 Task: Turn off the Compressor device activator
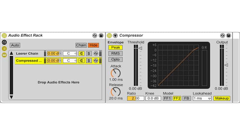click(109, 36)
